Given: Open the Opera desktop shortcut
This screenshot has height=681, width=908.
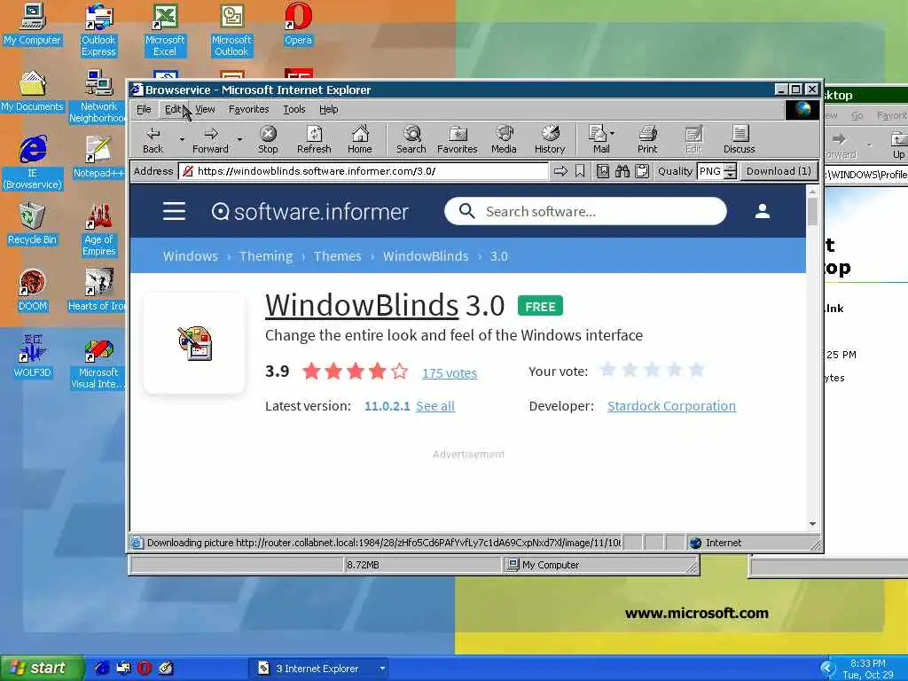Looking at the screenshot, I should click(x=298, y=24).
